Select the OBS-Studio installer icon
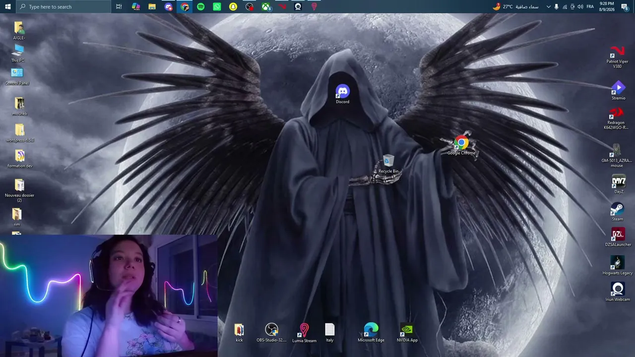This screenshot has width=635, height=357. coord(271,333)
